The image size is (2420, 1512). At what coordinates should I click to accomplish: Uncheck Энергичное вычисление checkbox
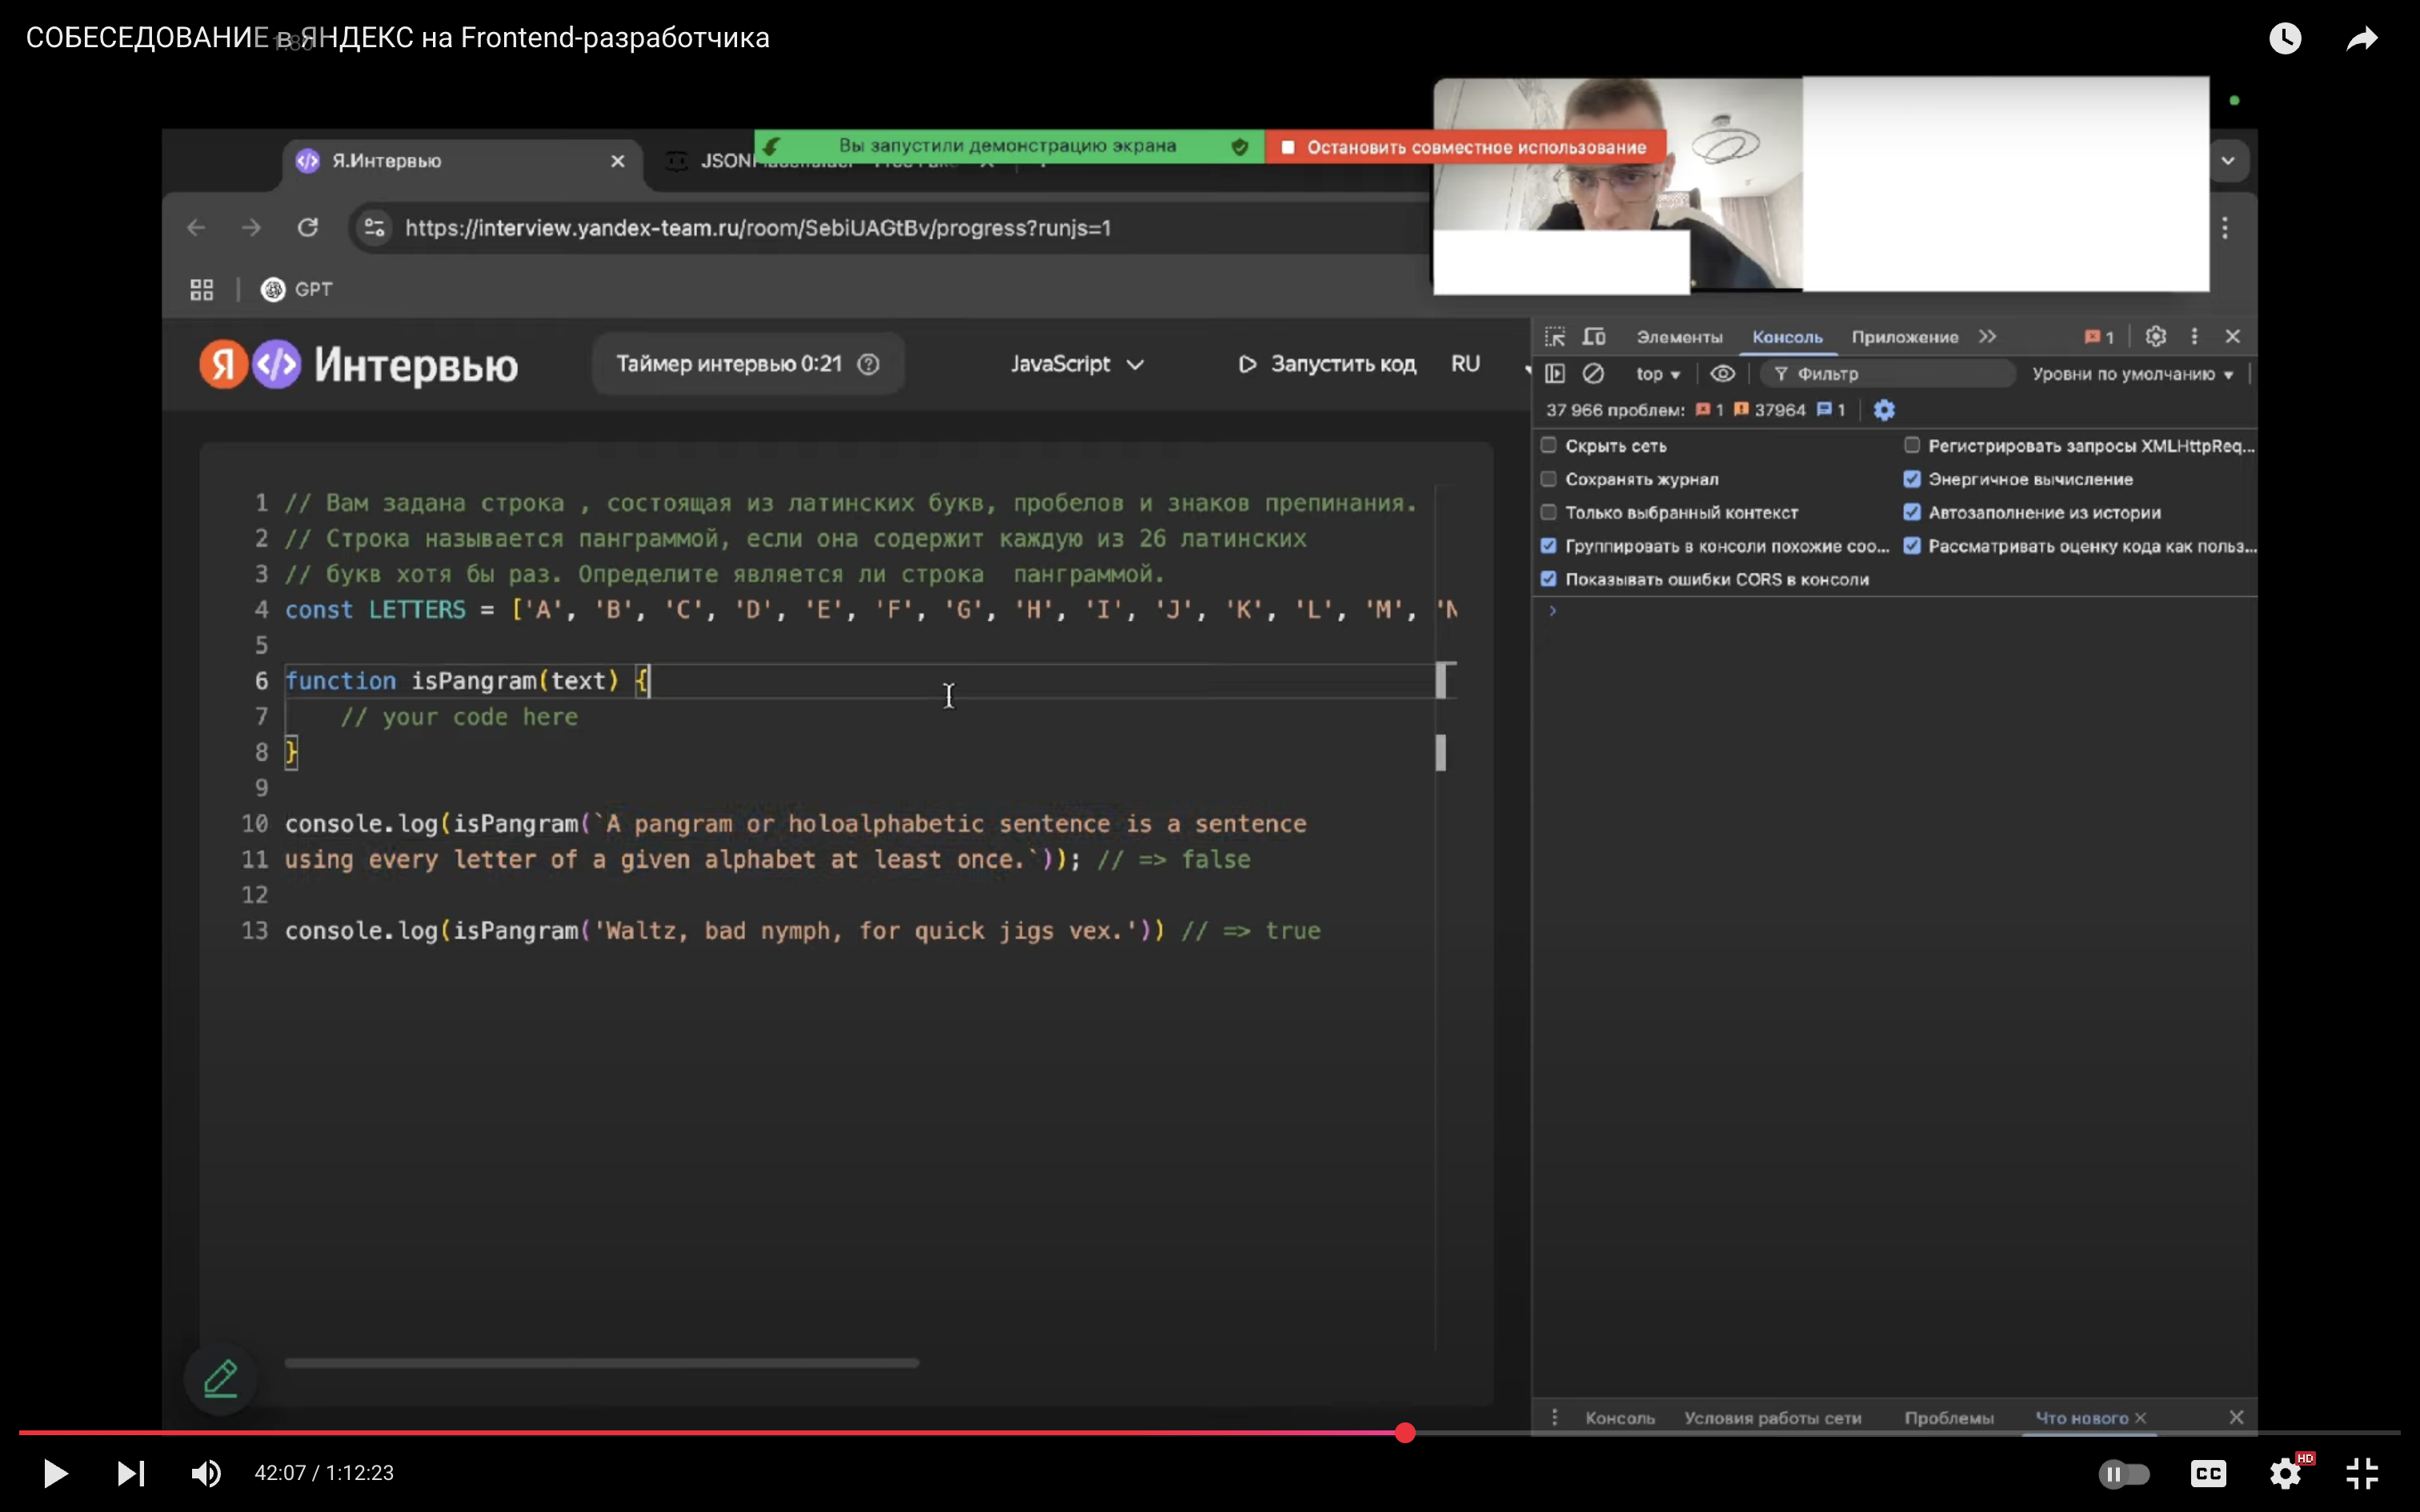click(1912, 479)
